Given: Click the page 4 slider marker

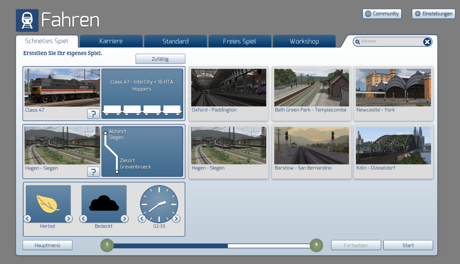Looking at the screenshot, I should click(x=316, y=245).
